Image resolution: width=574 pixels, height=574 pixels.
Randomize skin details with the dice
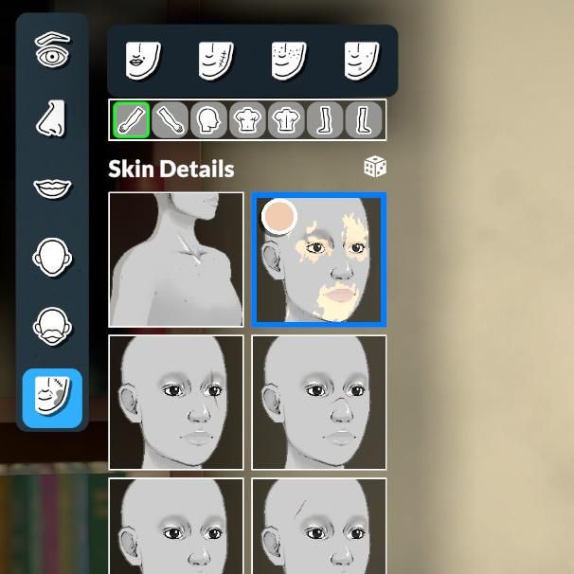coord(375,167)
